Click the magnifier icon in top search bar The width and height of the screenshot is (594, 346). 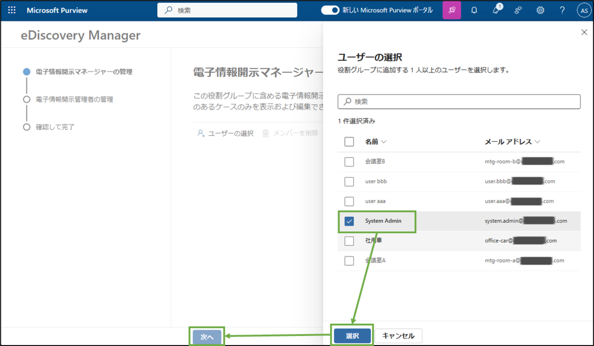[169, 10]
